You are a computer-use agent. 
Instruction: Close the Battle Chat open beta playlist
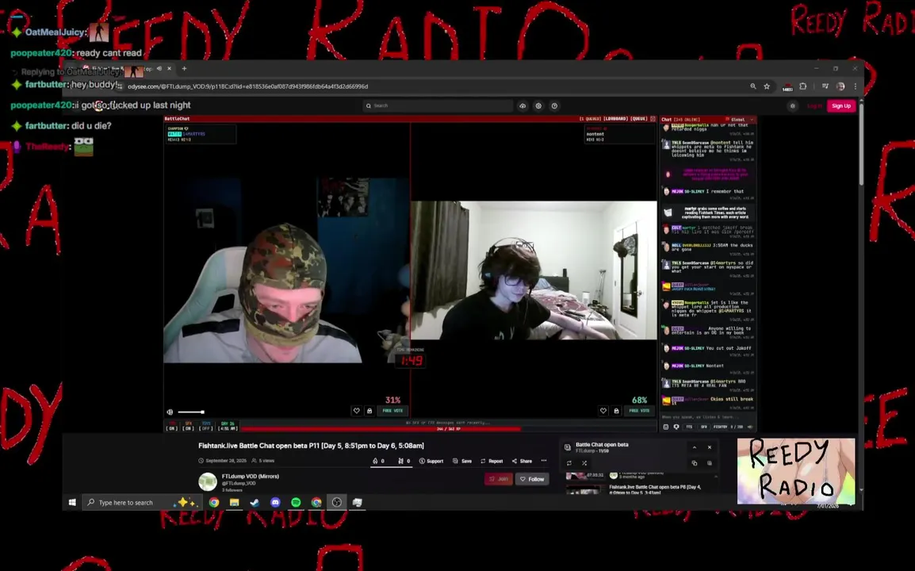(710, 447)
